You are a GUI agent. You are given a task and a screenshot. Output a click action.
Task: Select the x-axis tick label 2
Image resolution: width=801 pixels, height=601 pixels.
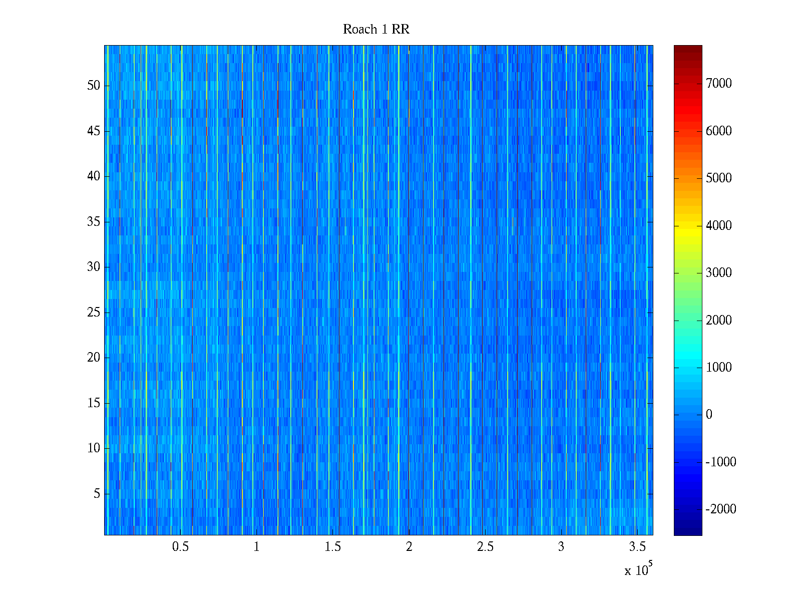click(x=409, y=547)
